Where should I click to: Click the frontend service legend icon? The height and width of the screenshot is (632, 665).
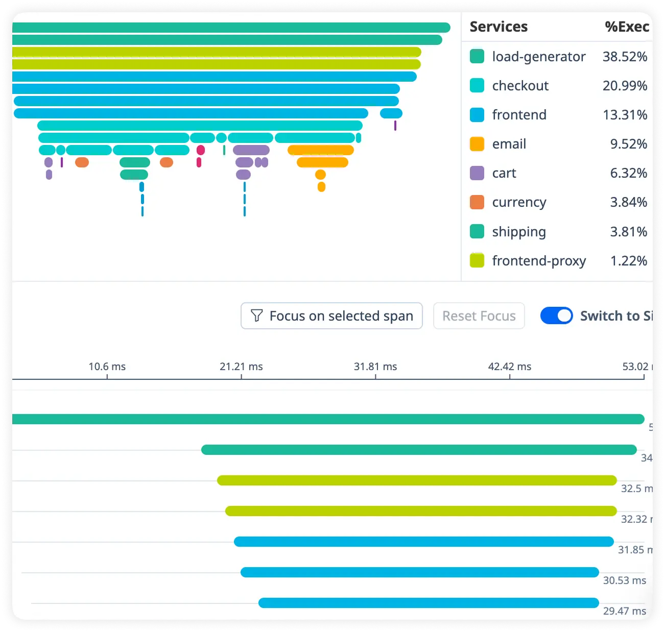(477, 115)
